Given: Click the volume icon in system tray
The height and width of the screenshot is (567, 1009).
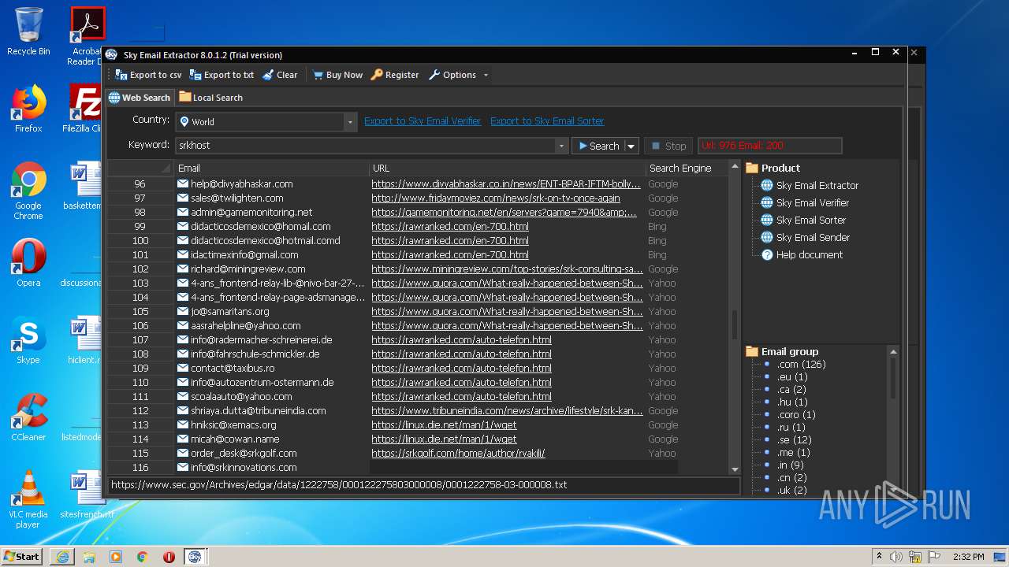Looking at the screenshot, I should coord(896,557).
